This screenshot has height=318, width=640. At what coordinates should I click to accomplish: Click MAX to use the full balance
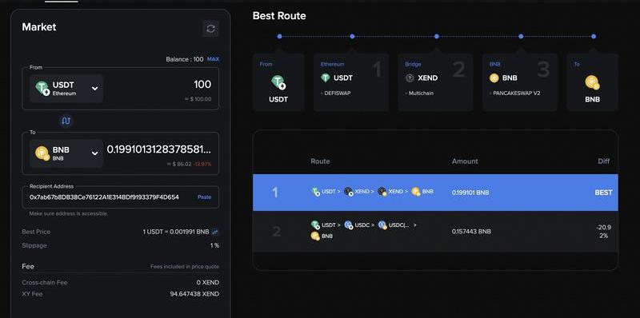(213, 59)
